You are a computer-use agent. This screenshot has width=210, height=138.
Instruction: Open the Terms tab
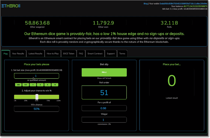coord(122,54)
